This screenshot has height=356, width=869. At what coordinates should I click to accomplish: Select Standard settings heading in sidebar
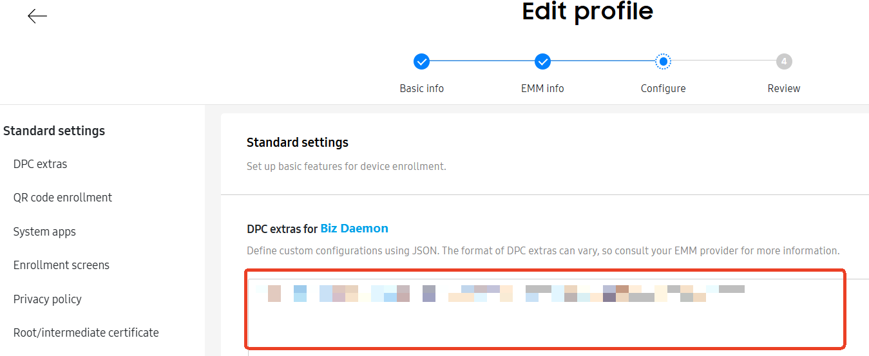coord(54,131)
